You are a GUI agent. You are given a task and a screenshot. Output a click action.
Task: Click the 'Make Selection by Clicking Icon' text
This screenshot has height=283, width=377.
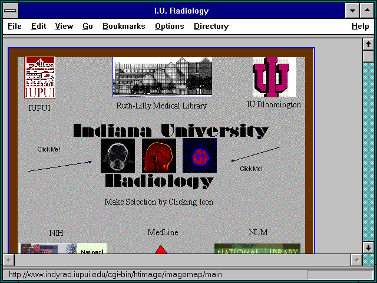click(x=159, y=202)
